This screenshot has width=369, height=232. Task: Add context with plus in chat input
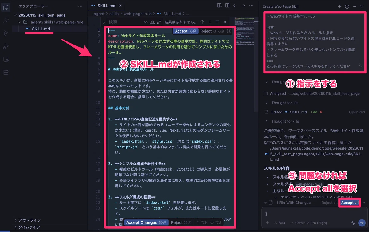267,223
